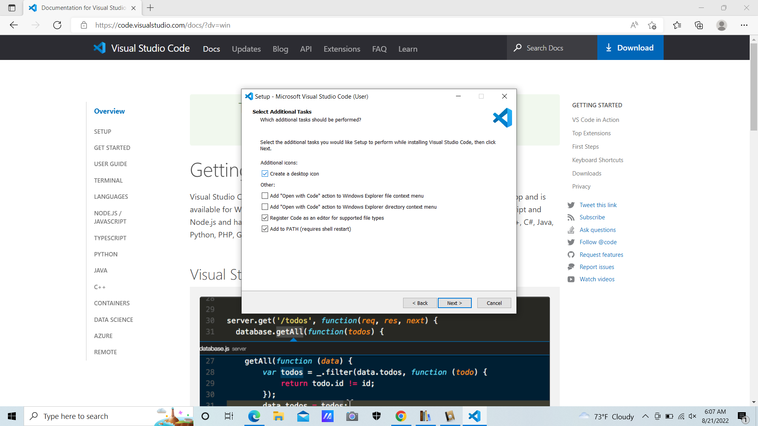Open the Docs menu item

[x=211, y=49]
